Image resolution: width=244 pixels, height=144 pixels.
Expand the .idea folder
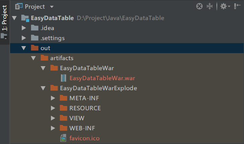[x=23, y=28]
